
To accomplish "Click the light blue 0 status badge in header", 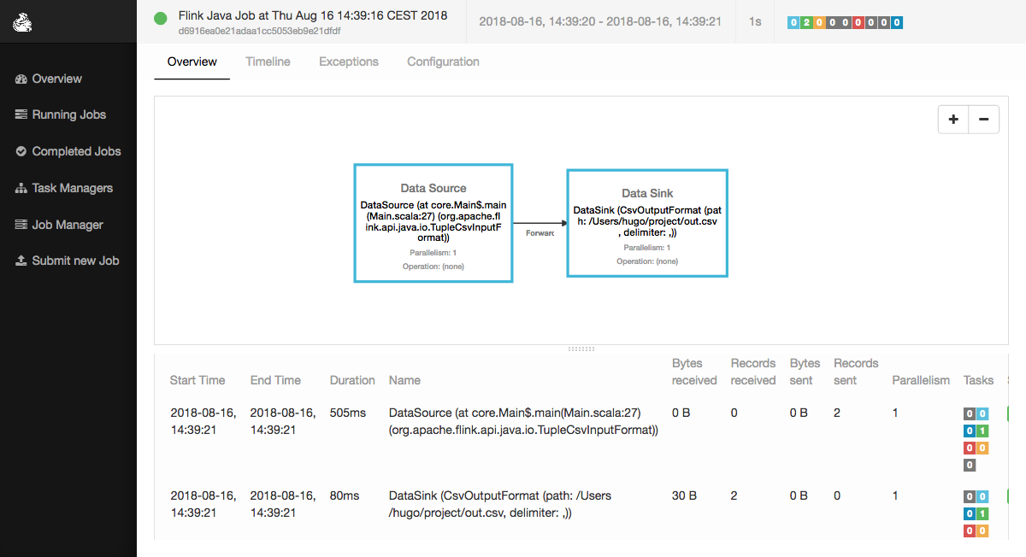I will coord(793,22).
